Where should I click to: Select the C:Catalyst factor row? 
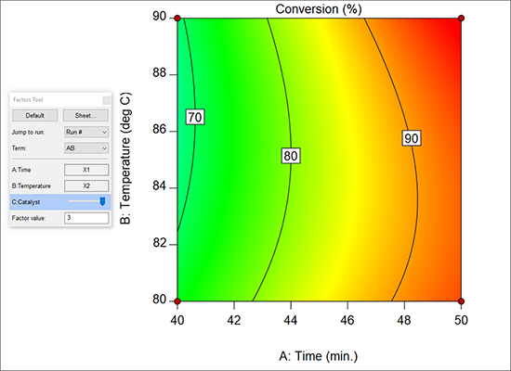(60, 202)
